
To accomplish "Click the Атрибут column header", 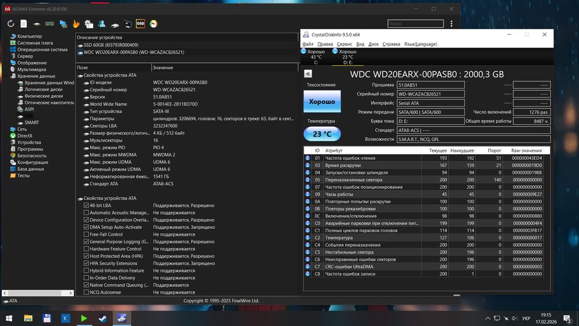I will (372, 151).
